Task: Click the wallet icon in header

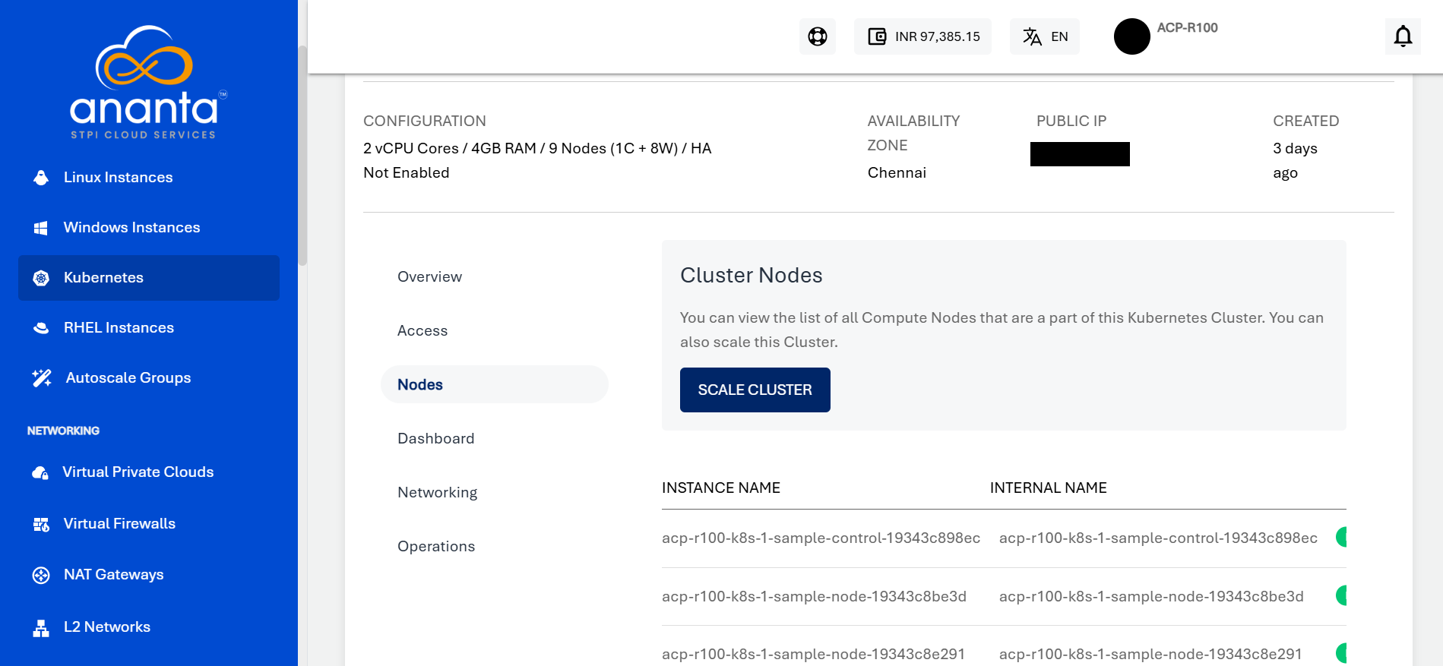Action: pyautogui.click(x=877, y=36)
